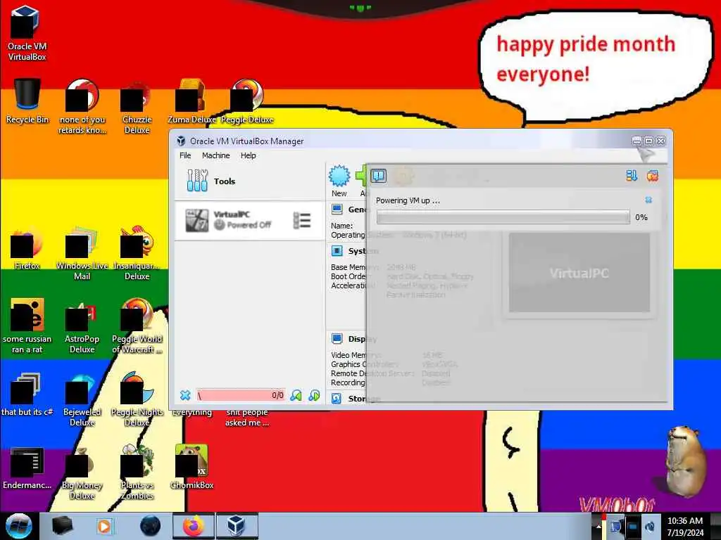Click the New machine toolbar icon
The image size is (721, 540).
[x=339, y=181]
